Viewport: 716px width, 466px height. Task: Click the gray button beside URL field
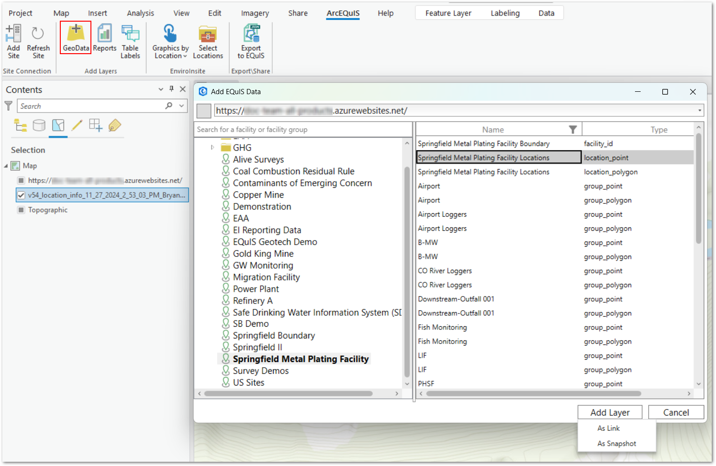pos(204,111)
